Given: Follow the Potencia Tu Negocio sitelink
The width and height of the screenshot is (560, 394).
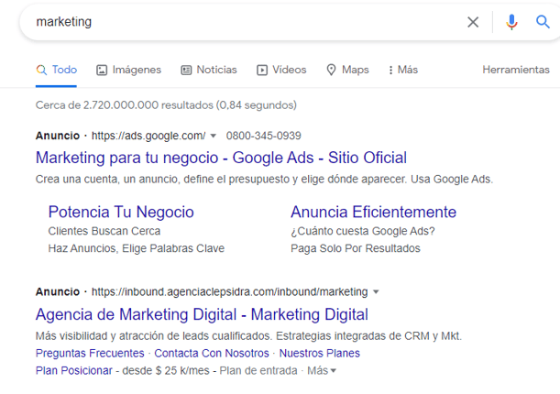Looking at the screenshot, I should tap(121, 212).
